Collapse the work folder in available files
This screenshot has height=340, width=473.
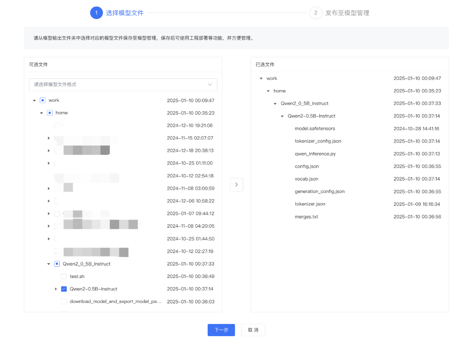(x=34, y=101)
